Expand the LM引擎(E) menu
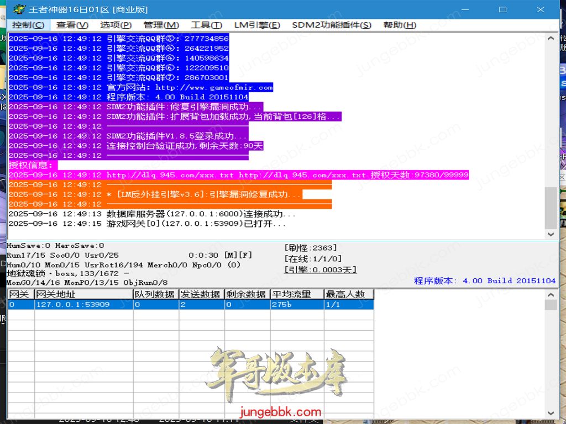Screen dimensions: 566x424 257,25
